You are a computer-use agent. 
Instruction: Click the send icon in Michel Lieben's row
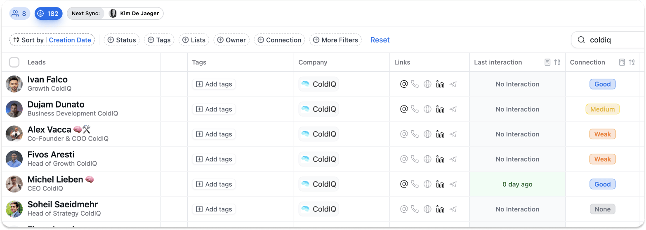[x=453, y=184]
